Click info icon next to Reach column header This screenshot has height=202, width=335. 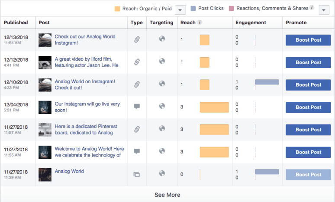point(200,23)
